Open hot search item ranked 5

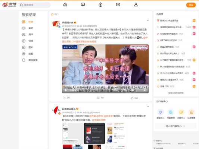(x=170, y=53)
